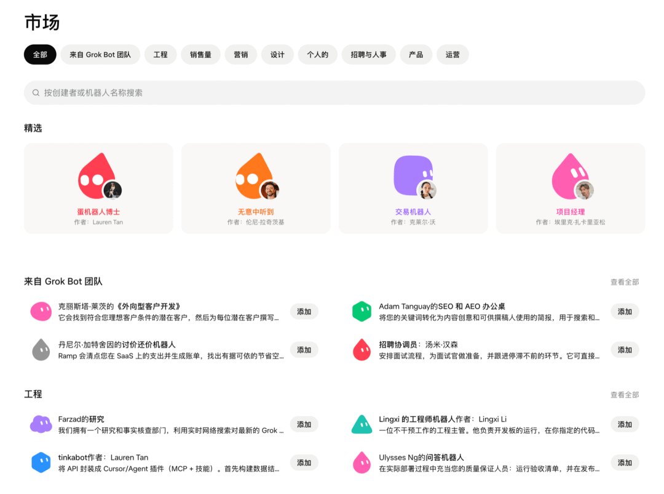This screenshot has width=664, height=494.
Task: Open the 无意中听到 title link
Action: click(255, 212)
